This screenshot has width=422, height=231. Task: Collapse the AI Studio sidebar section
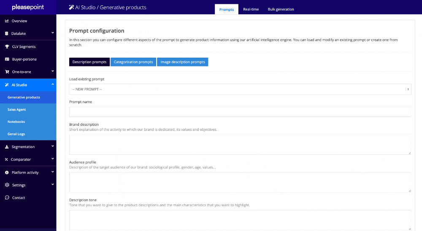[x=53, y=85]
